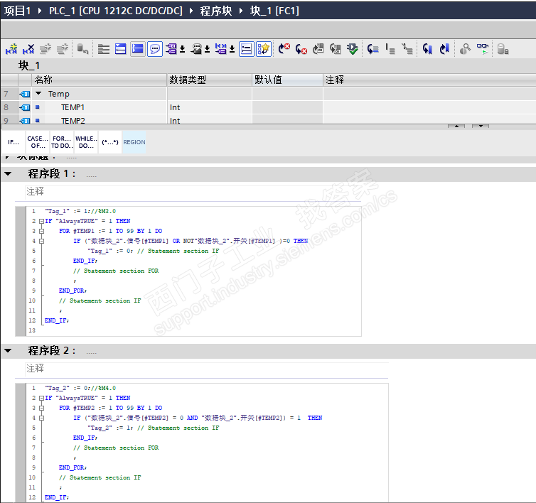Toggle the network comments display

pos(247,49)
